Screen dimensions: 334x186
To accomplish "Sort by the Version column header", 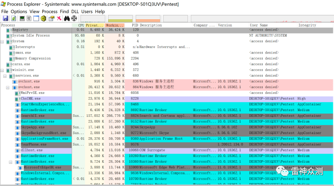I will point(233,25).
